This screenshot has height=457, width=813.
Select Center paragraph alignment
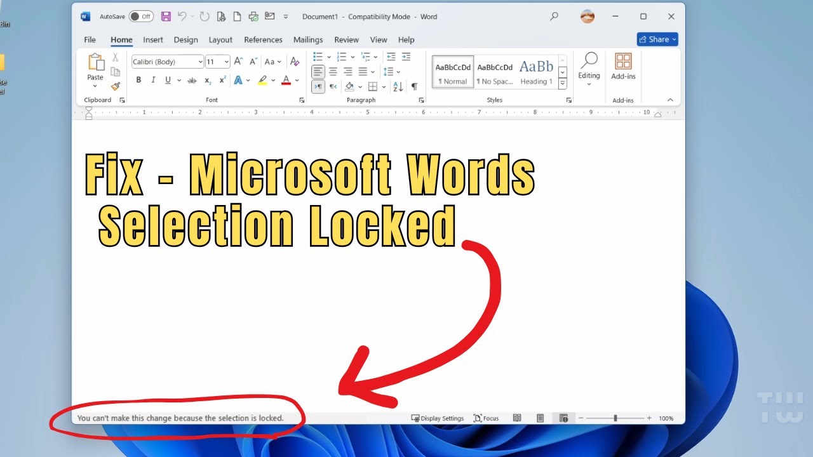[333, 72]
